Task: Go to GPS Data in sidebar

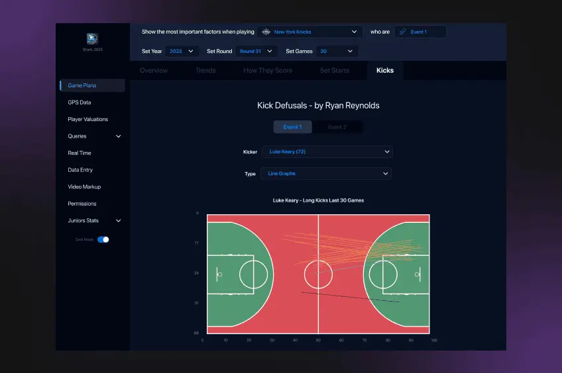Action: 80,103
